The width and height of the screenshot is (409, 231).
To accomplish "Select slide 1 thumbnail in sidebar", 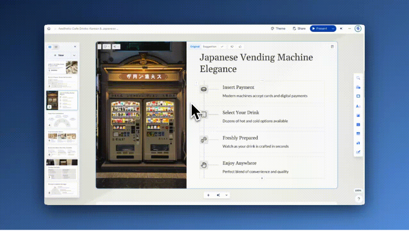I will 62,67.
